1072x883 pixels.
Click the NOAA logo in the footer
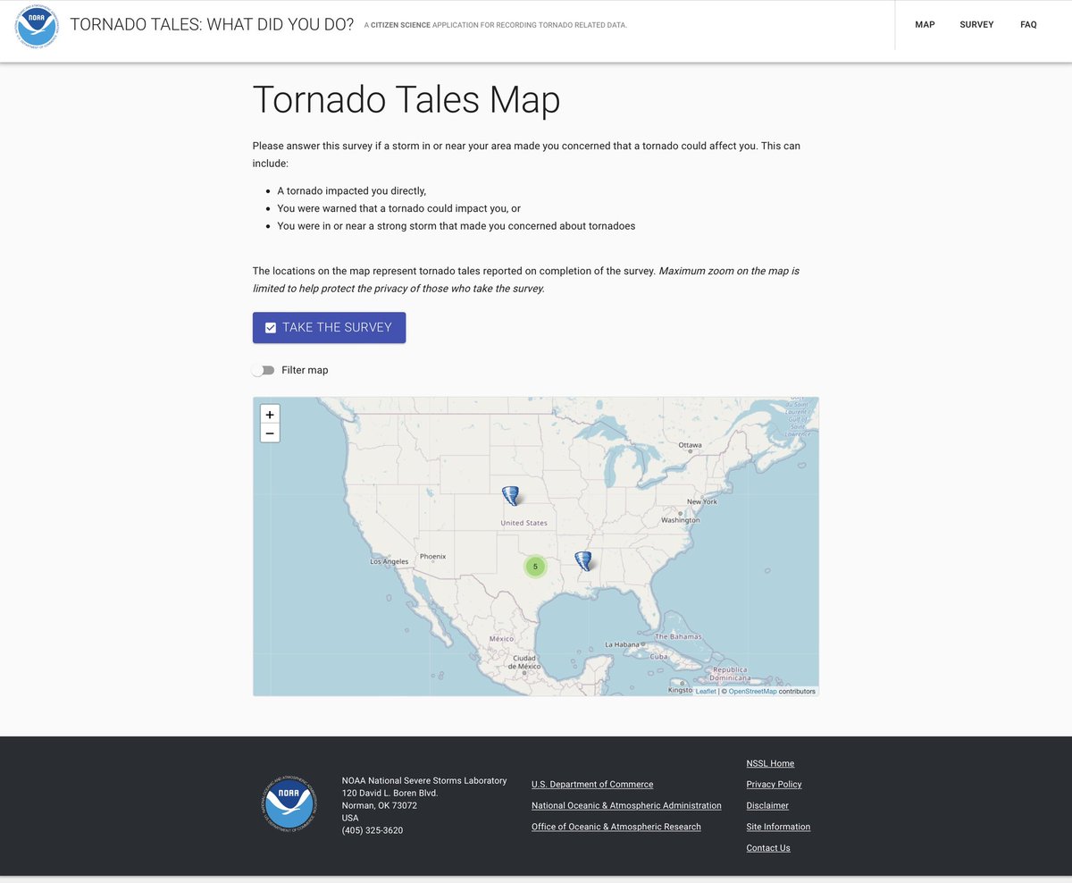point(289,804)
